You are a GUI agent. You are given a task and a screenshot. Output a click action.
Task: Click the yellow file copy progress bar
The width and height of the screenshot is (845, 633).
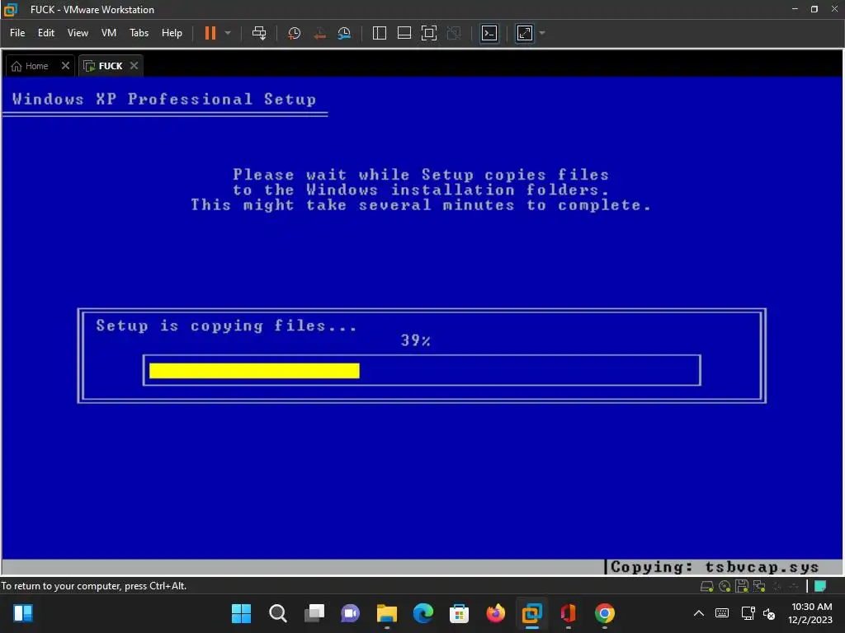coord(254,370)
